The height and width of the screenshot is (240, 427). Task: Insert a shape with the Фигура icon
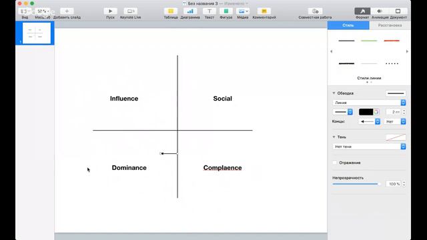[x=226, y=11]
